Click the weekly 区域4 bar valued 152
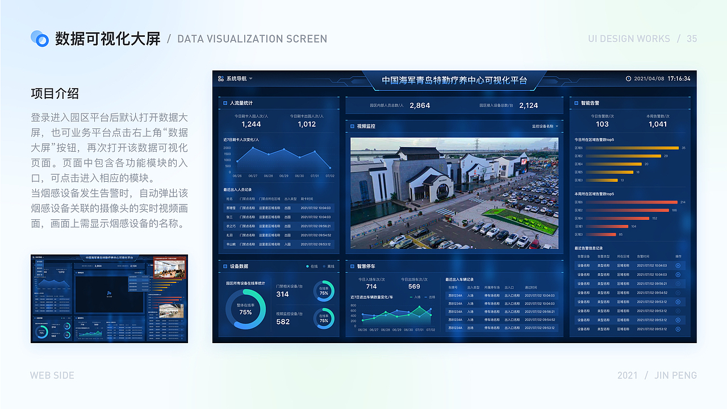This screenshot has height=409, width=727. (617, 218)
